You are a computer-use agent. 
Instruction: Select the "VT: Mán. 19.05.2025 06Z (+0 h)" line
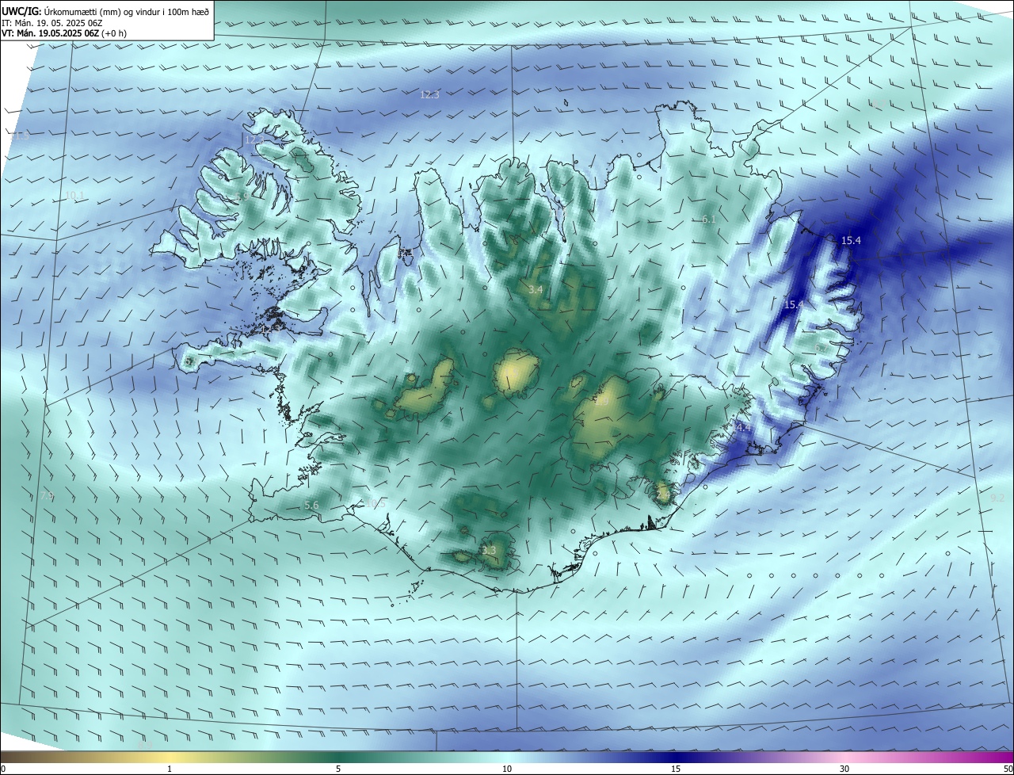click(x=63, y=33)
